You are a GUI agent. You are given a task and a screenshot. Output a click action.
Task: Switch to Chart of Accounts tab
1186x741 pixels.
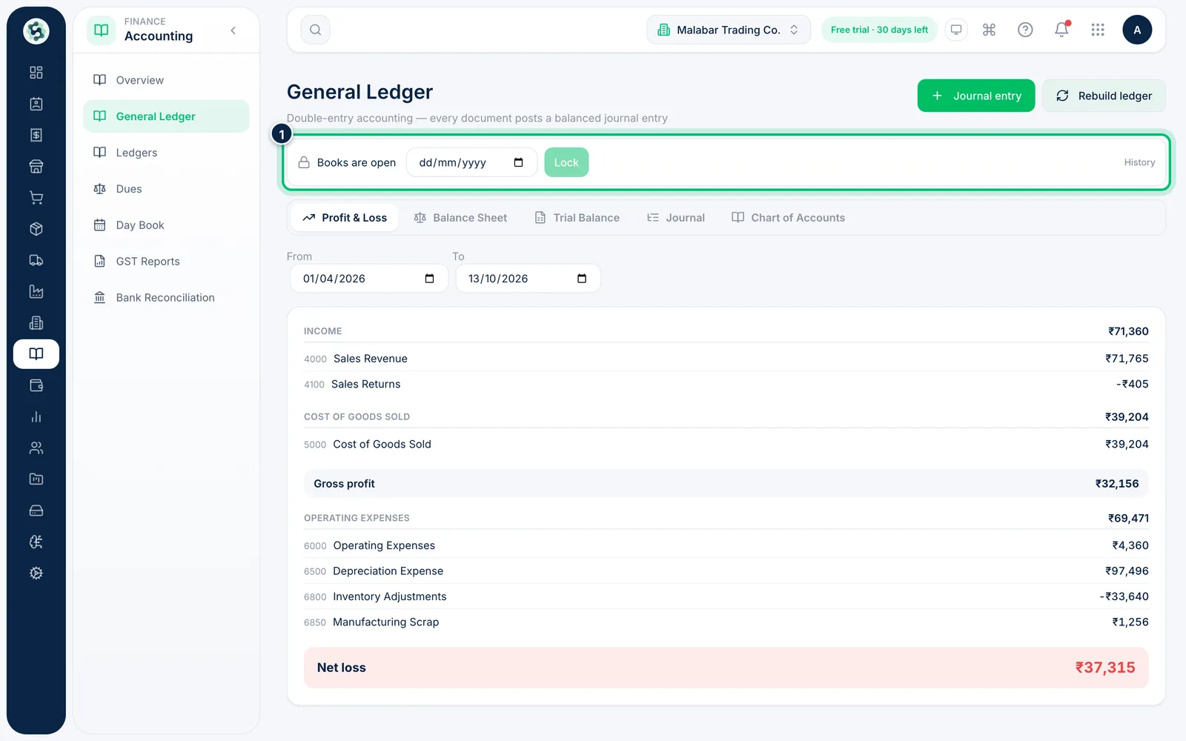click(x=788, y=218)
